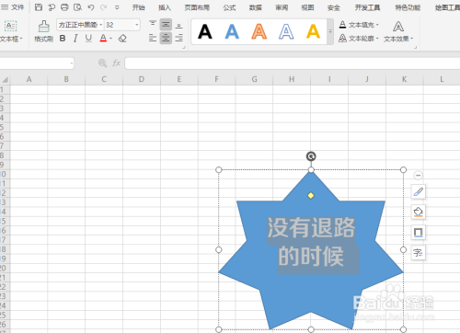The width and height of the screenshot is (460, 333).
Task: Toggle align text left
Action: (153, 38)
